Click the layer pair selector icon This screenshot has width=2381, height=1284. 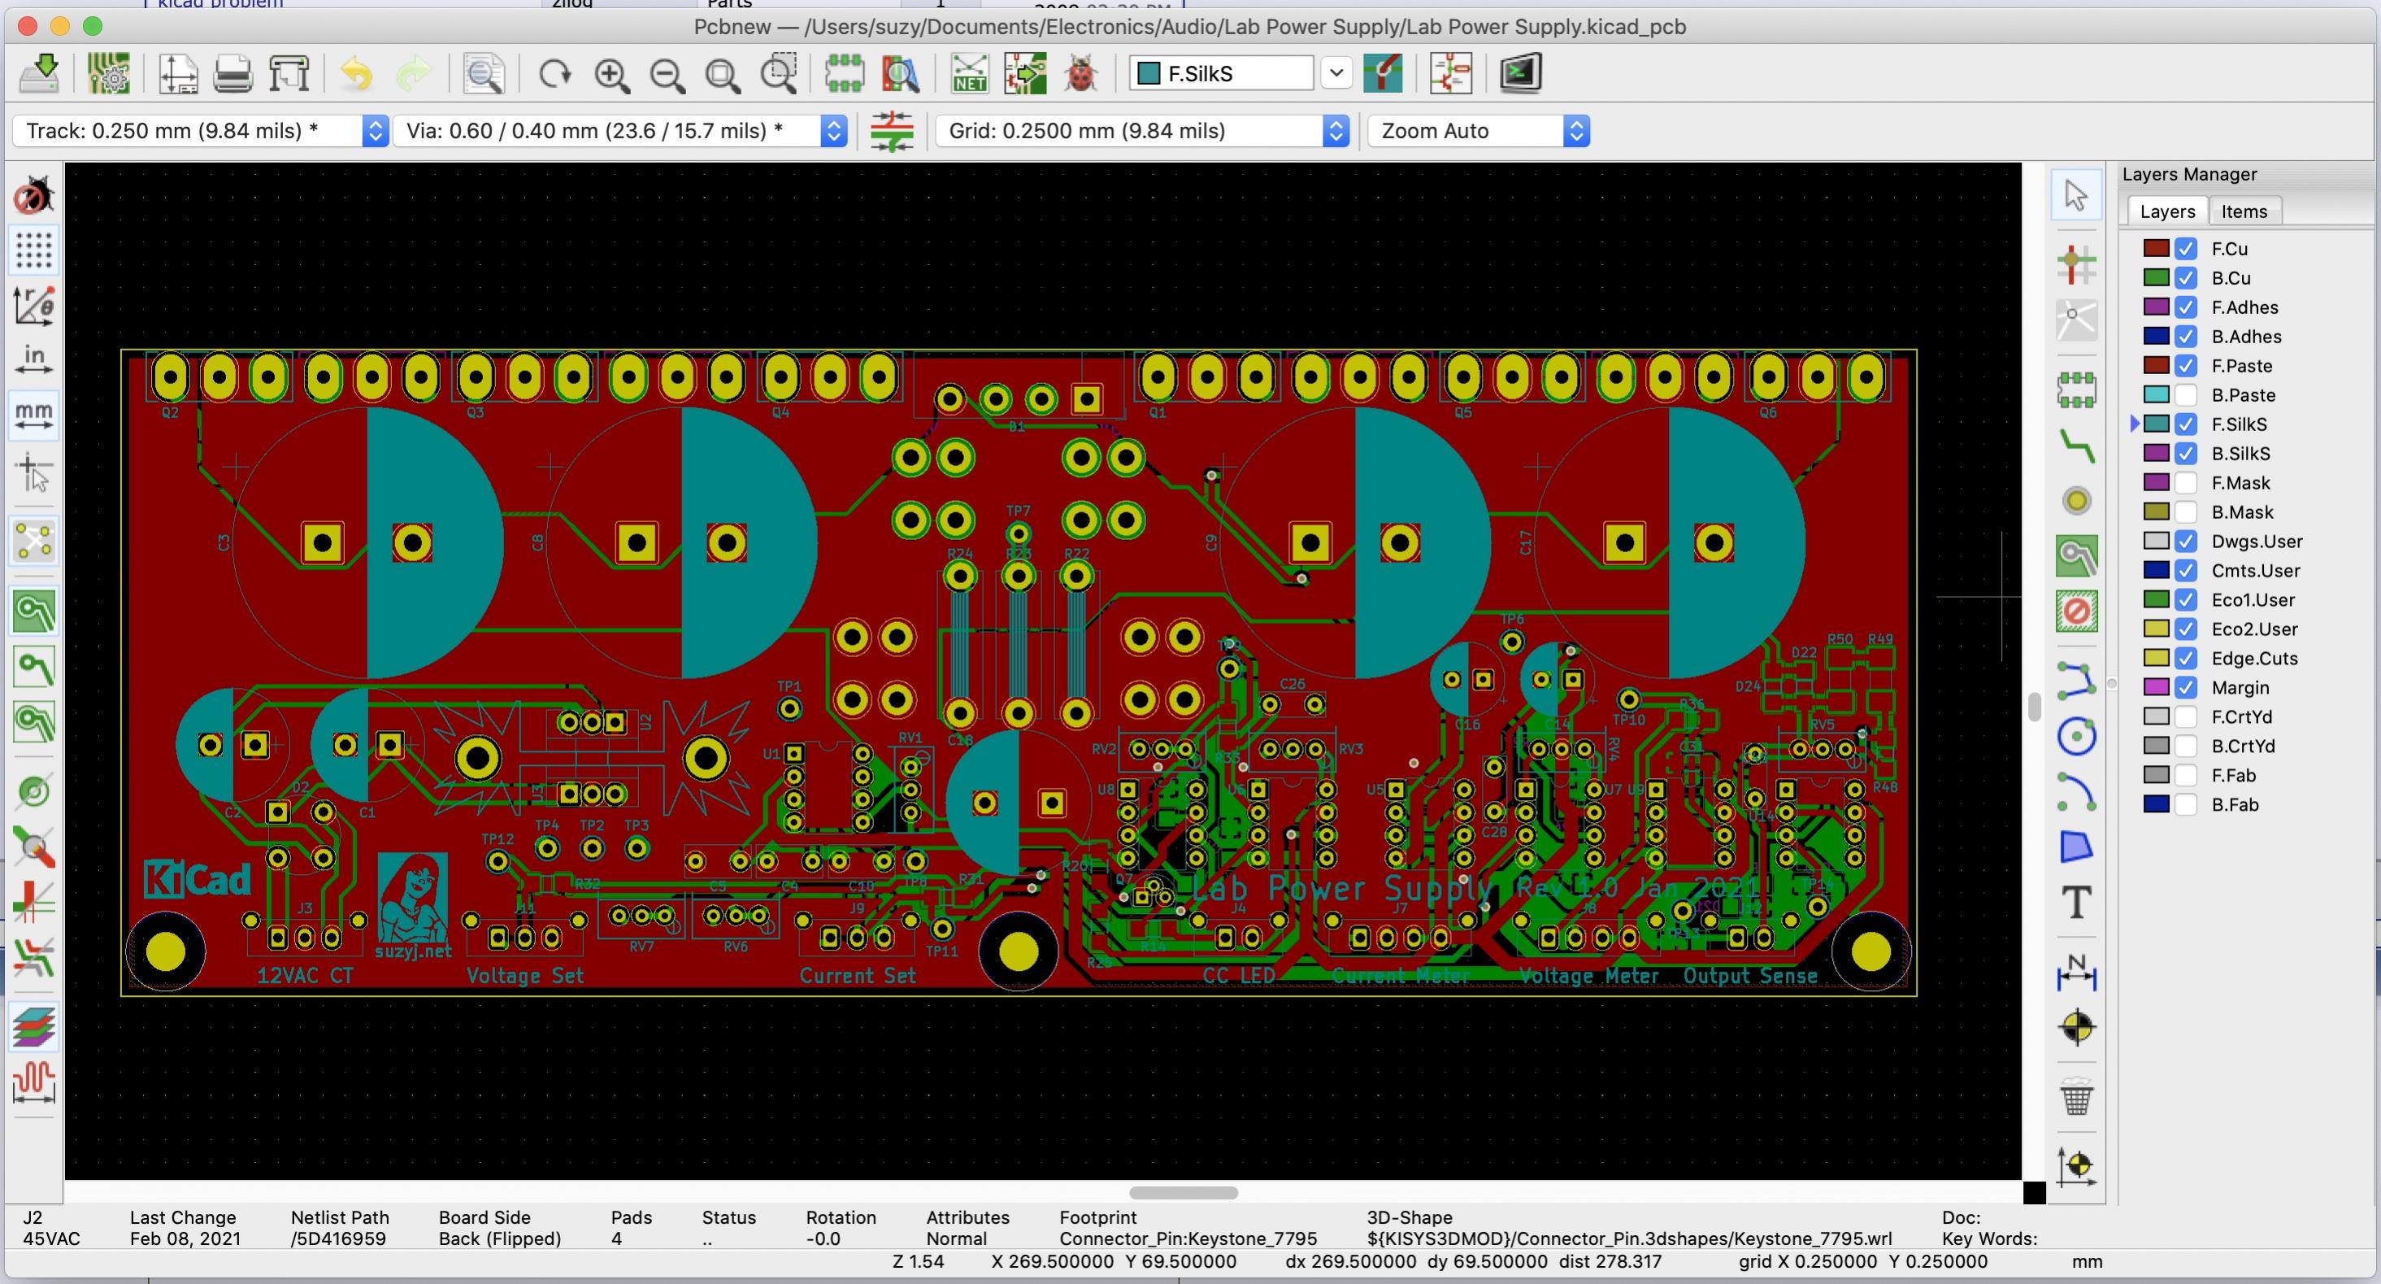(x=1384, y=73)
